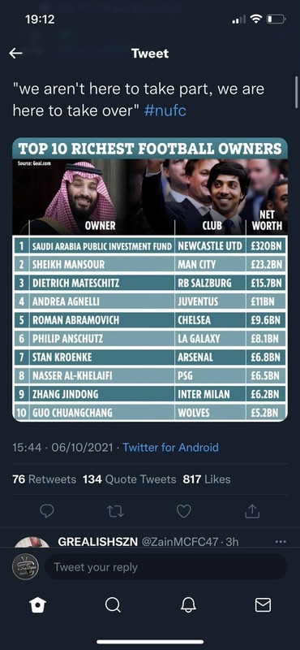The height and width of the screenshot is (650, 300).
Task: Click the scrollbar on the right edge
Action: point(296,92)
